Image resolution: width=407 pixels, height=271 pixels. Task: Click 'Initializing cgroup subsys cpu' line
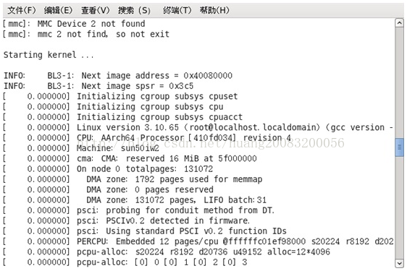pyautogui.click(x=113, y=107)
